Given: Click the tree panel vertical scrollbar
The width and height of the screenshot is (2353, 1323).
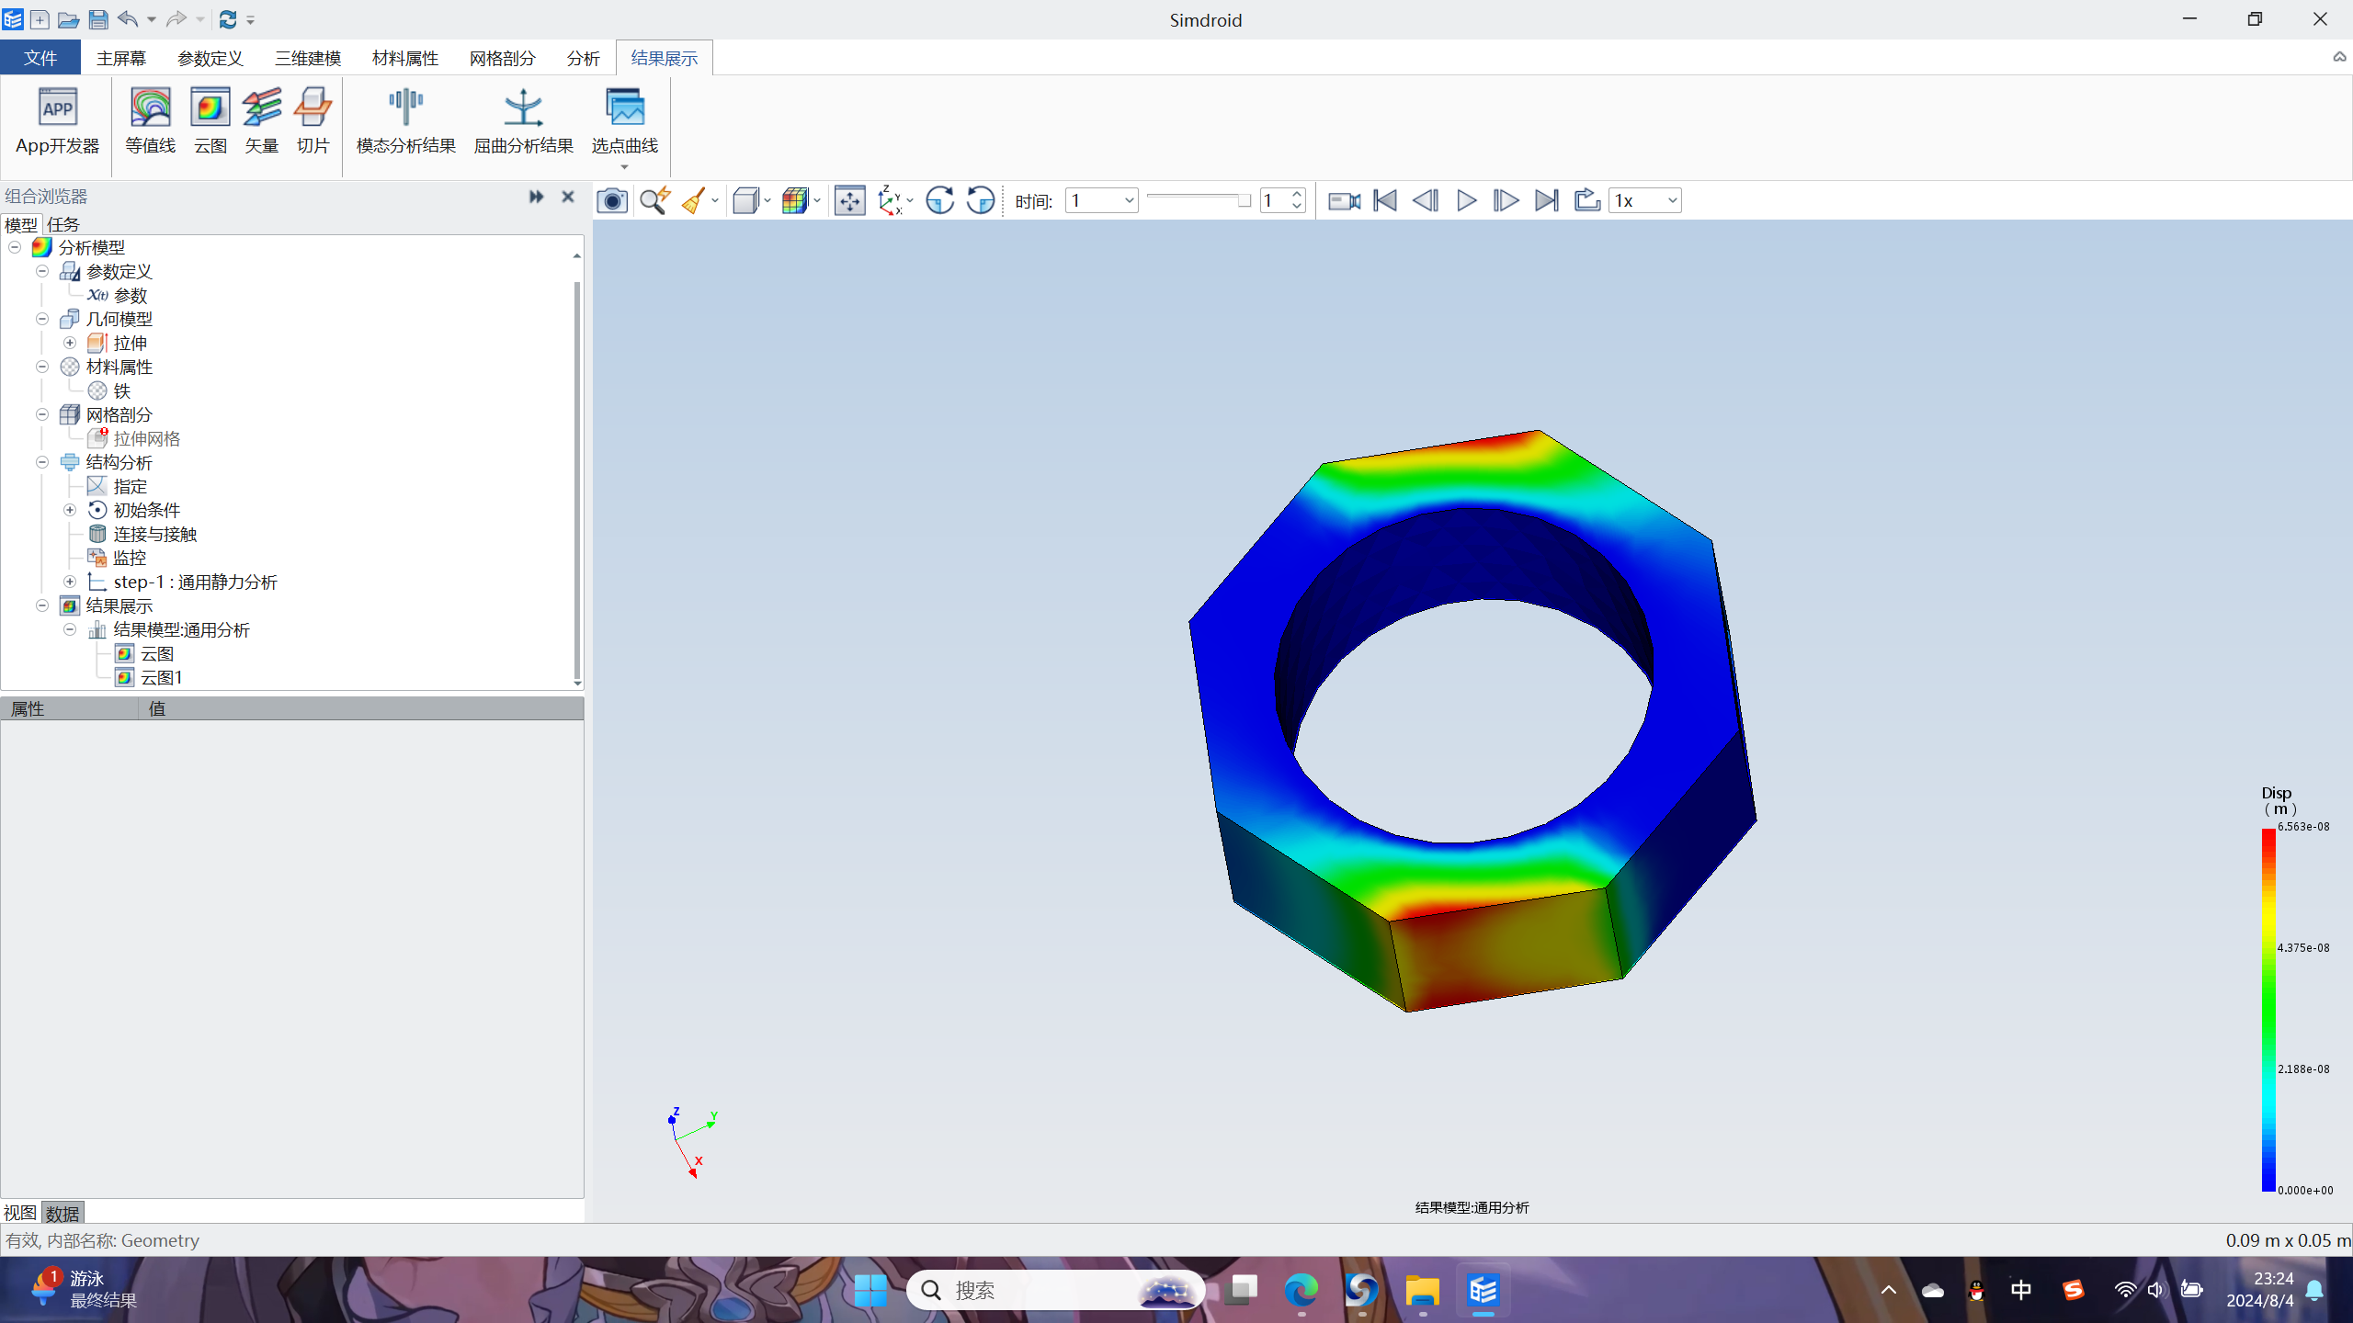Looking at the screenshot, I should coord(577,481).
